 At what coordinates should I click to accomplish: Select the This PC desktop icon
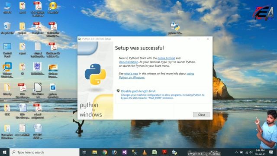(x=7, y=8)
